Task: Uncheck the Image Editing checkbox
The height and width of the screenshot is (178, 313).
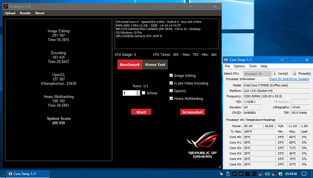Action: (x=171, y=75)
